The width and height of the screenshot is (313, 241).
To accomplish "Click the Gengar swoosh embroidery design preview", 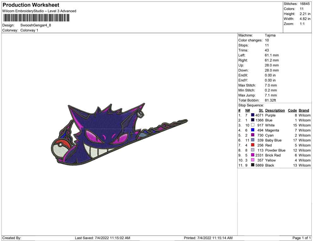I will (x=119, y=134).
